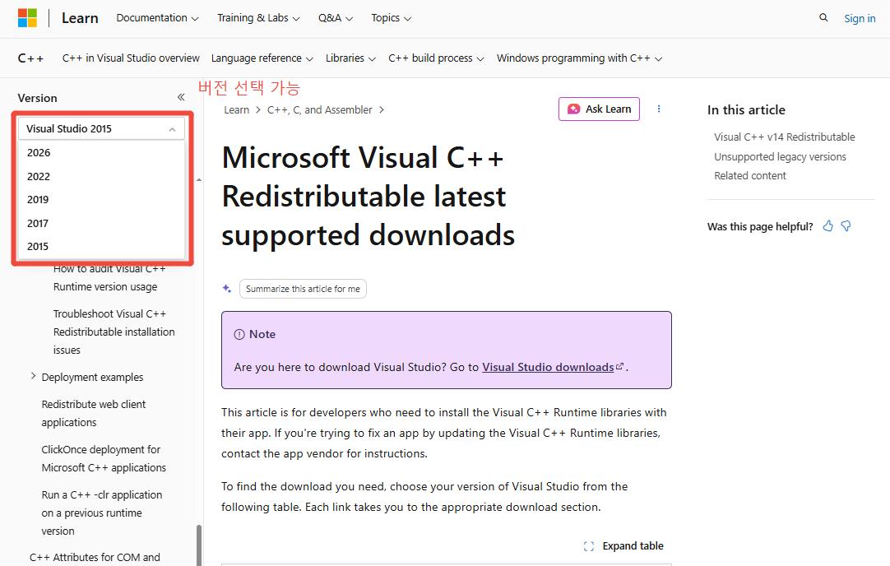The height and width of the screenshot is (566, 890).
Task: Collapse the Version sidebar with double-chevron icon
Action: 181,97
